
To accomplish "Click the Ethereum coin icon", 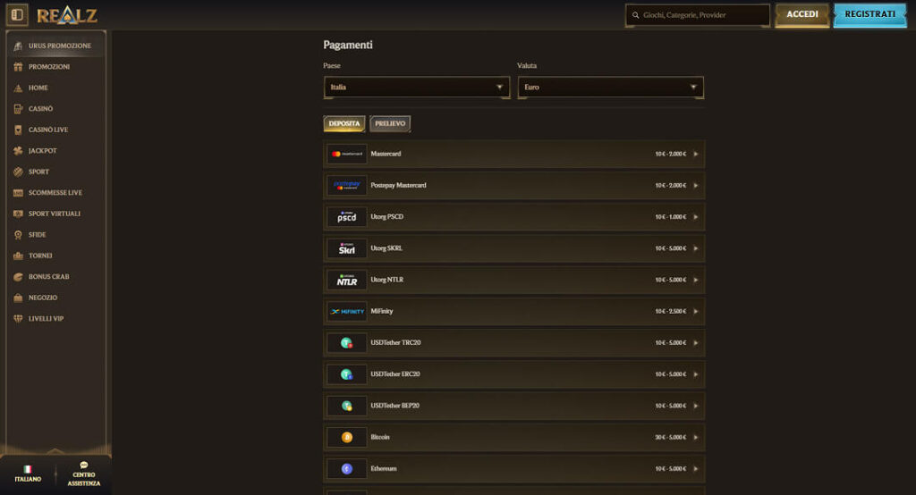I will 347,469.
